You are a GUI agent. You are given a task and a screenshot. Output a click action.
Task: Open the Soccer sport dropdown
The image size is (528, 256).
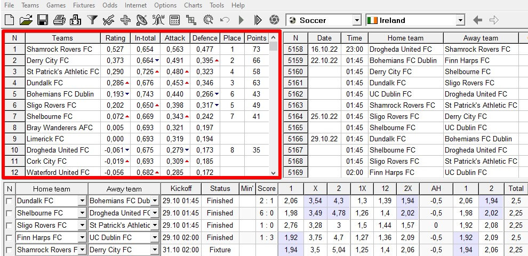click(357, 20)
